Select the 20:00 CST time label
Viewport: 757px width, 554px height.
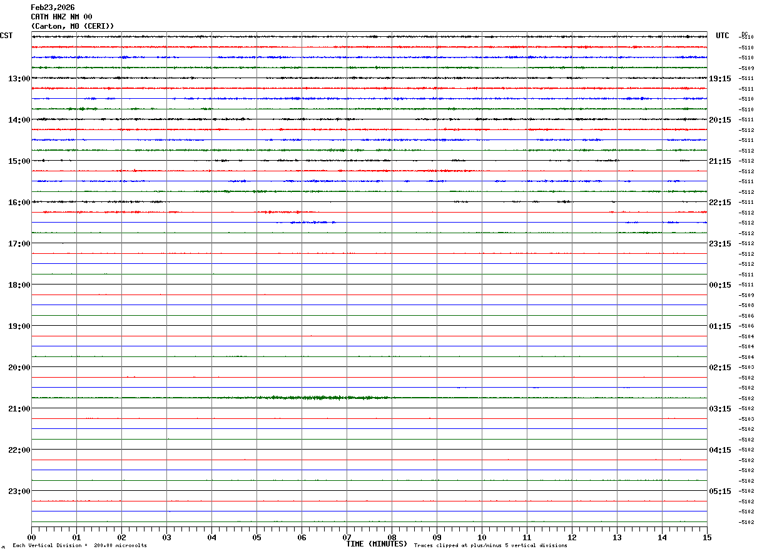click(x=19, y=368)
